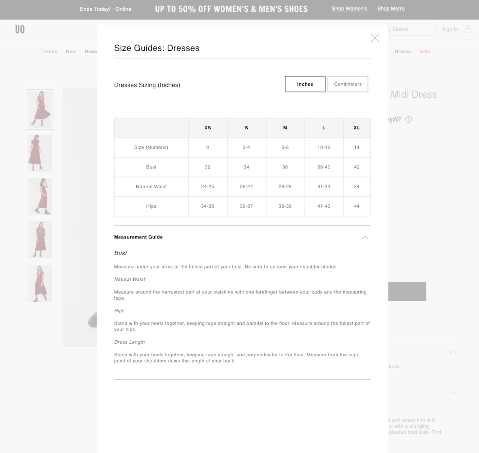Go to the Sale section
The image size is (479, 453).
pyautogui.click(x=425, y=51)
